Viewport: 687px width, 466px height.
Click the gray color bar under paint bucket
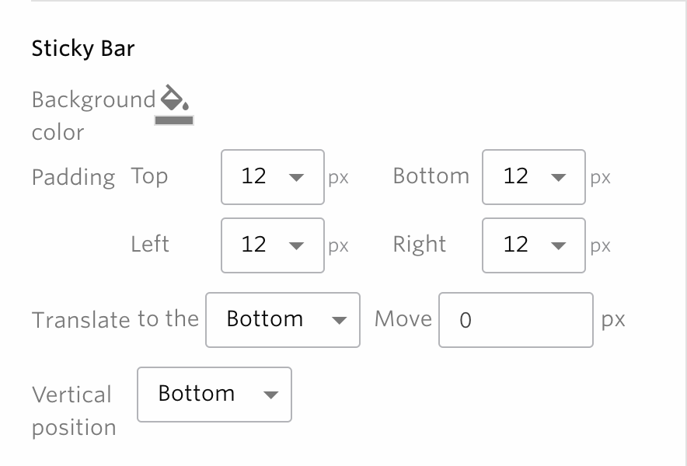[174, 120]
